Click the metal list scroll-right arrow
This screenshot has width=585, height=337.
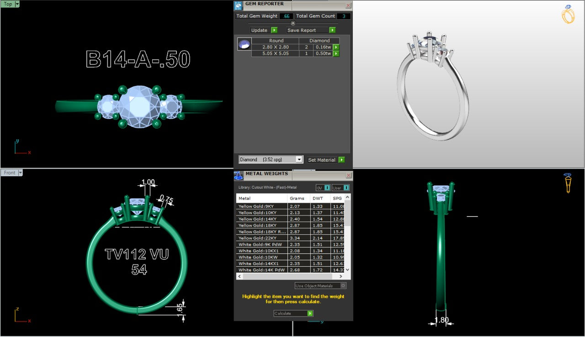pyautogui.click(x=341, y=276)
